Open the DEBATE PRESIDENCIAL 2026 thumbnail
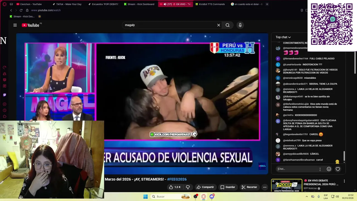 (287, 185)
